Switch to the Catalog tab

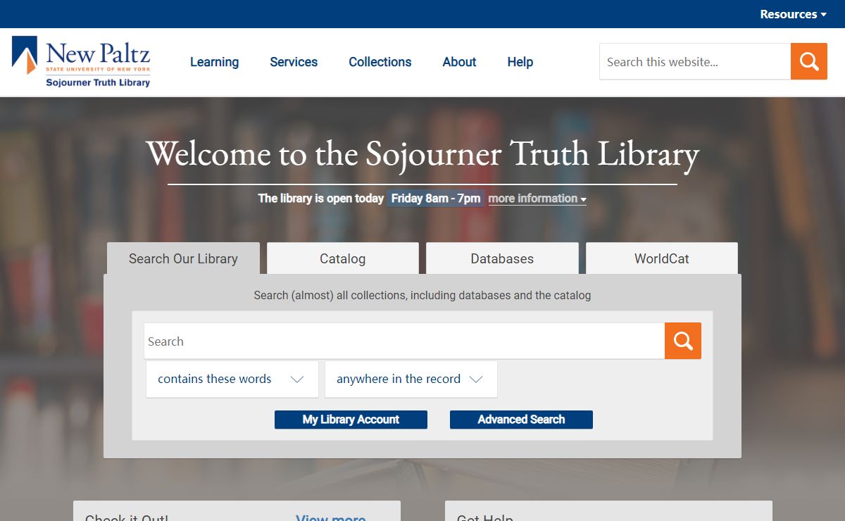point(343,258)
